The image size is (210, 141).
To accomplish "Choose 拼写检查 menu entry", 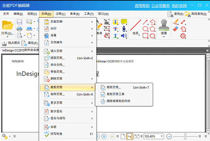I will click(68, 134).
